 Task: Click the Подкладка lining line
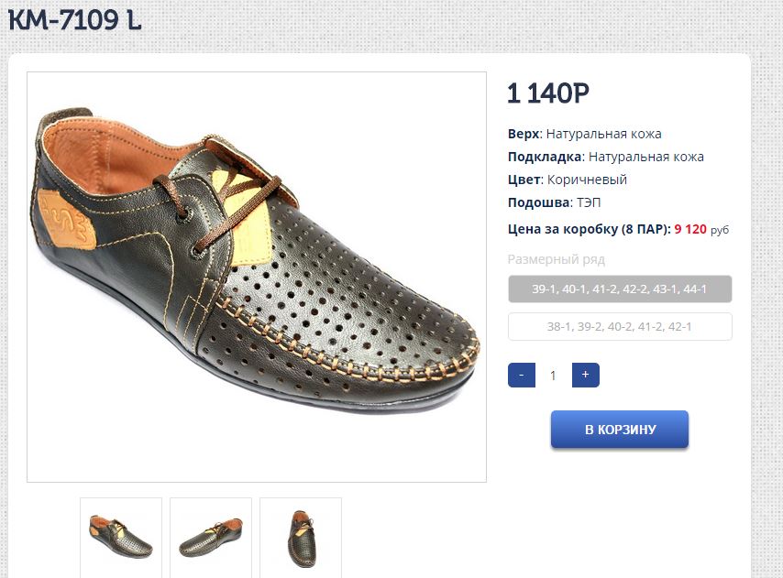606,157
